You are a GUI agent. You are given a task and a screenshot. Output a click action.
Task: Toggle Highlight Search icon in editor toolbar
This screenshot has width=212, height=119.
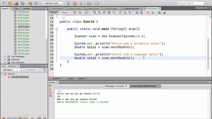pos(109,13)
